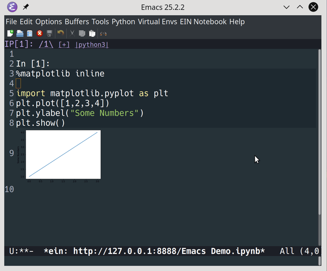Viewport: 327px width, 271px height.
Task: Undo the last change with the arrow icon
Action: (61, 33)
